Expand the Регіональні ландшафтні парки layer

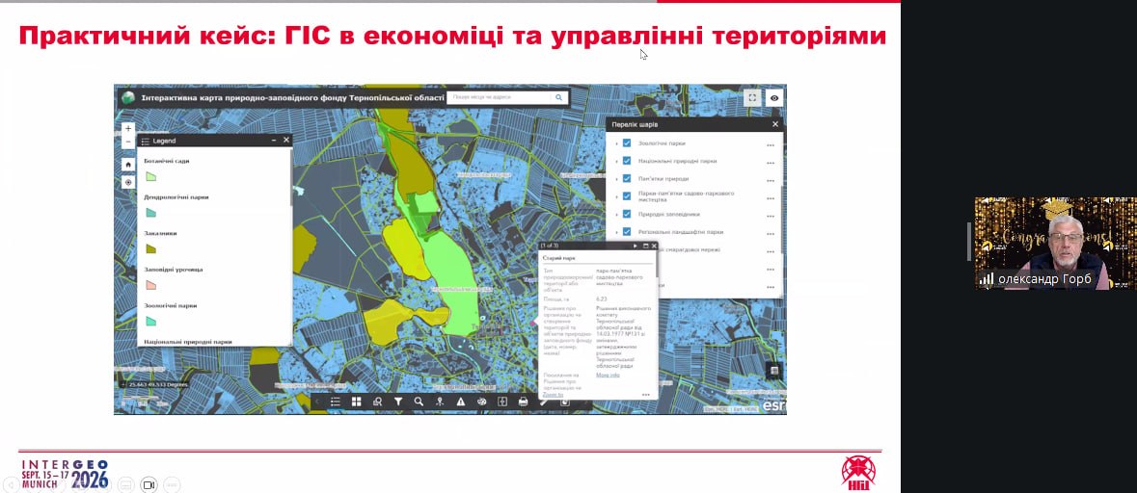click(616, 232)
